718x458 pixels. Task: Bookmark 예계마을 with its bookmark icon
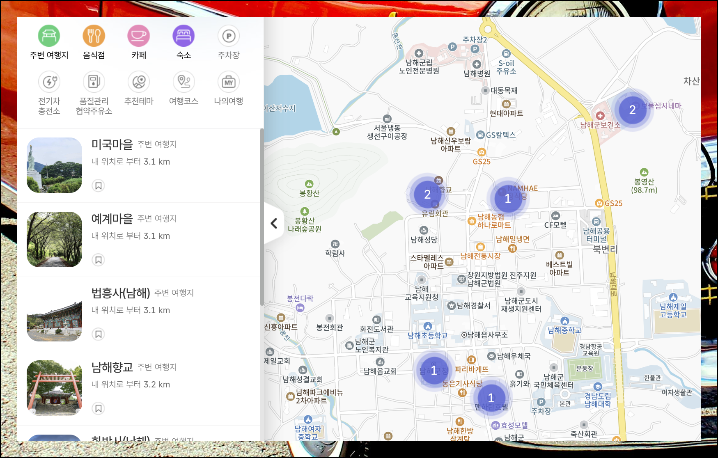[x=99, y=260]
